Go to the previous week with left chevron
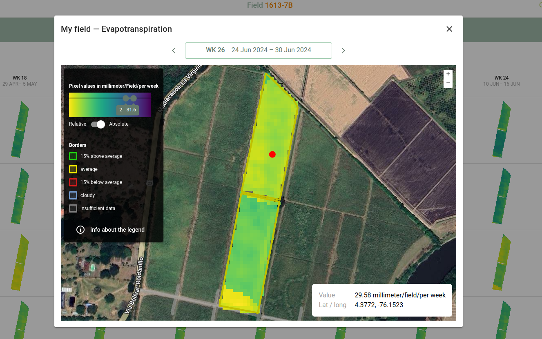This screenshot has width=542, height=339. pyautogui.click(x=173, y=50)
